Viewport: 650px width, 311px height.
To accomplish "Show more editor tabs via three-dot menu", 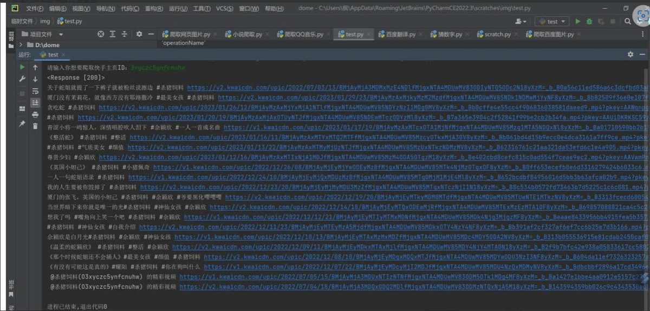I will (x=643, y=34).
